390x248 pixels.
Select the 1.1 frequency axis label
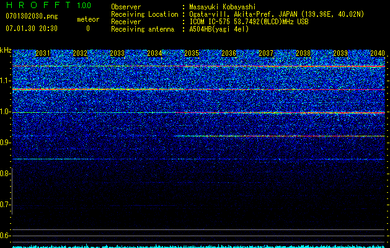pyautogui.click(x=5, y=81)
